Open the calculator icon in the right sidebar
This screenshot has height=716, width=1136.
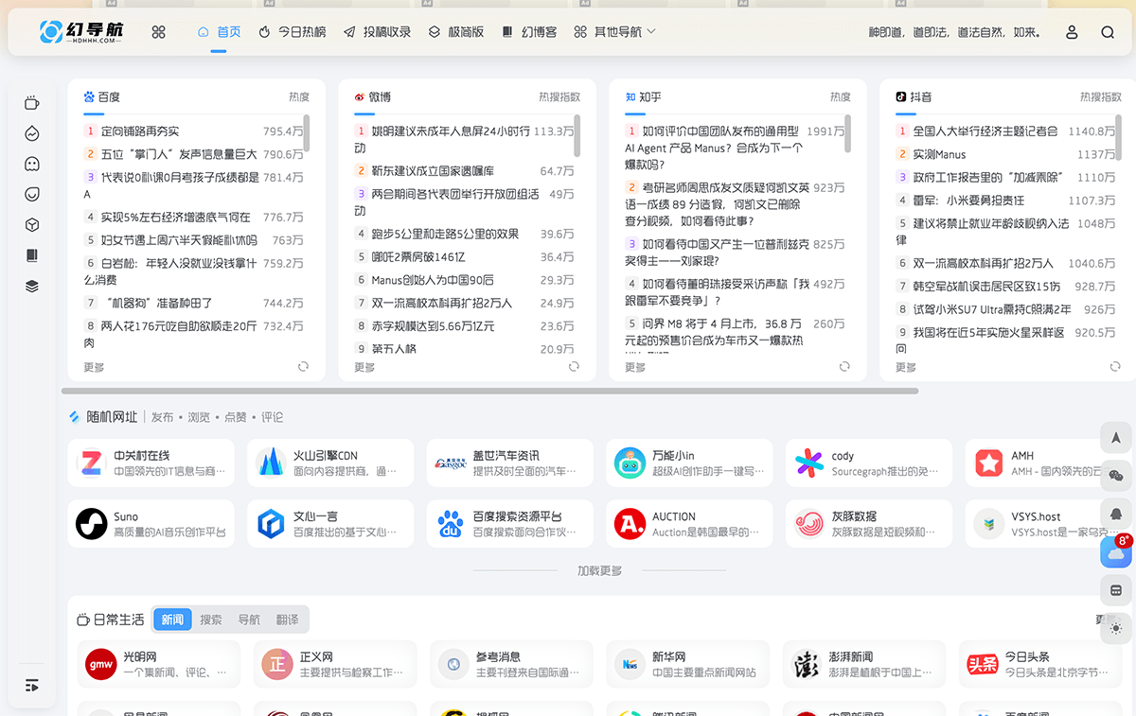(1116, 589)
